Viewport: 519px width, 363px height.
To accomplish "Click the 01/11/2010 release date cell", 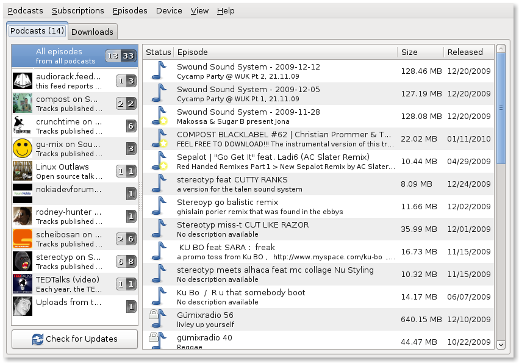I will (x=469, y=138).
